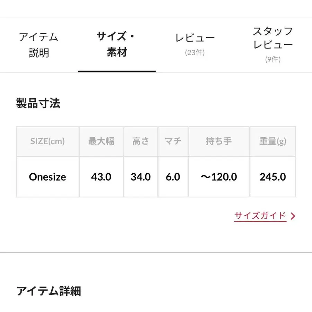Click the 持ち手 column header

tap(219, 141)
